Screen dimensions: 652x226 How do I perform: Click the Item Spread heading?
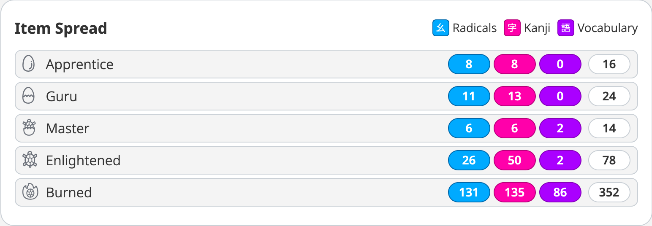click(60, 28)
